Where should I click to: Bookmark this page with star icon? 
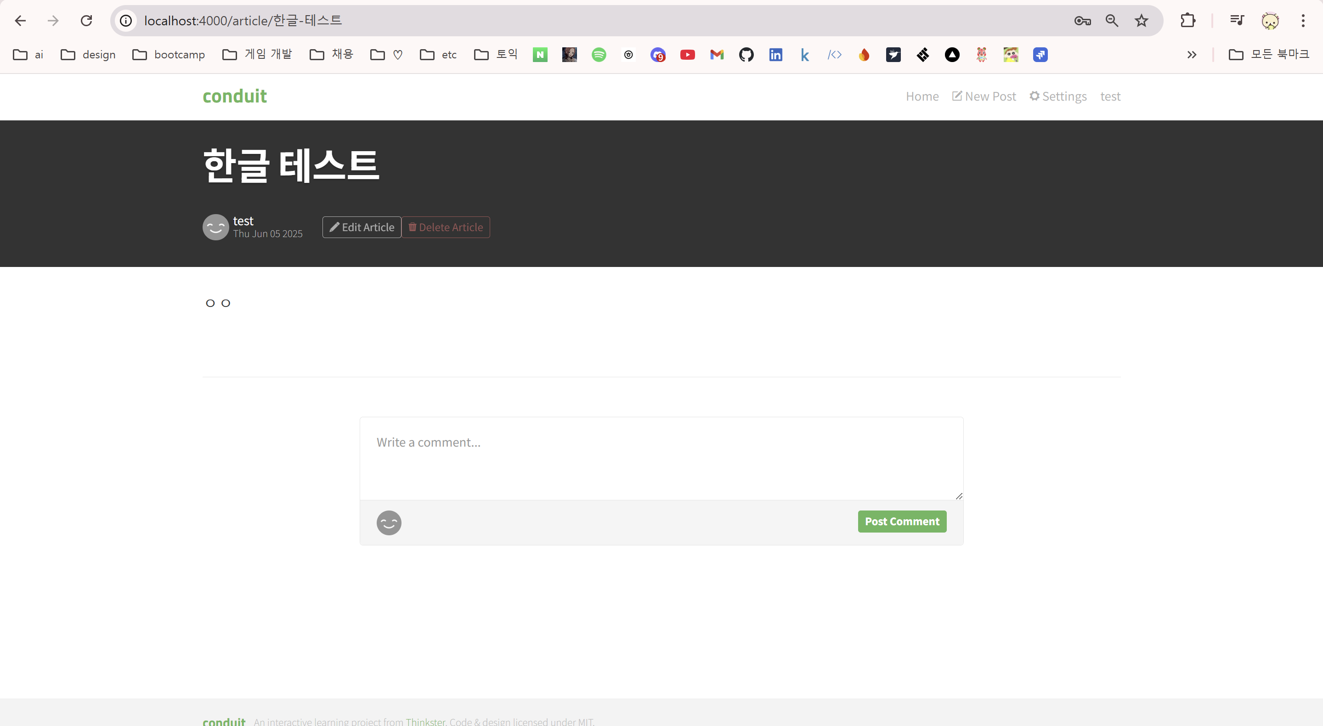1141,21
